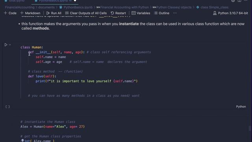Click the Python language mode of the Human cell
This screenshot has height=142, width=252.
point(241,106)
